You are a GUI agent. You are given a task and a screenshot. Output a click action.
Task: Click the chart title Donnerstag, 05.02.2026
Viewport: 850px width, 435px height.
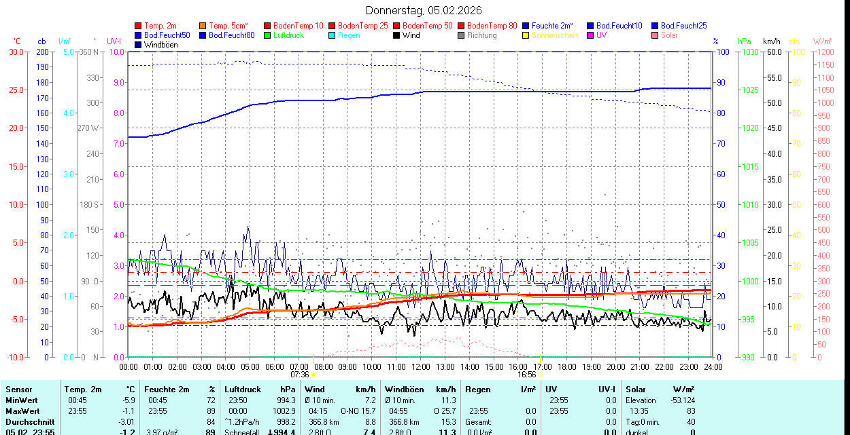[424, 10]
